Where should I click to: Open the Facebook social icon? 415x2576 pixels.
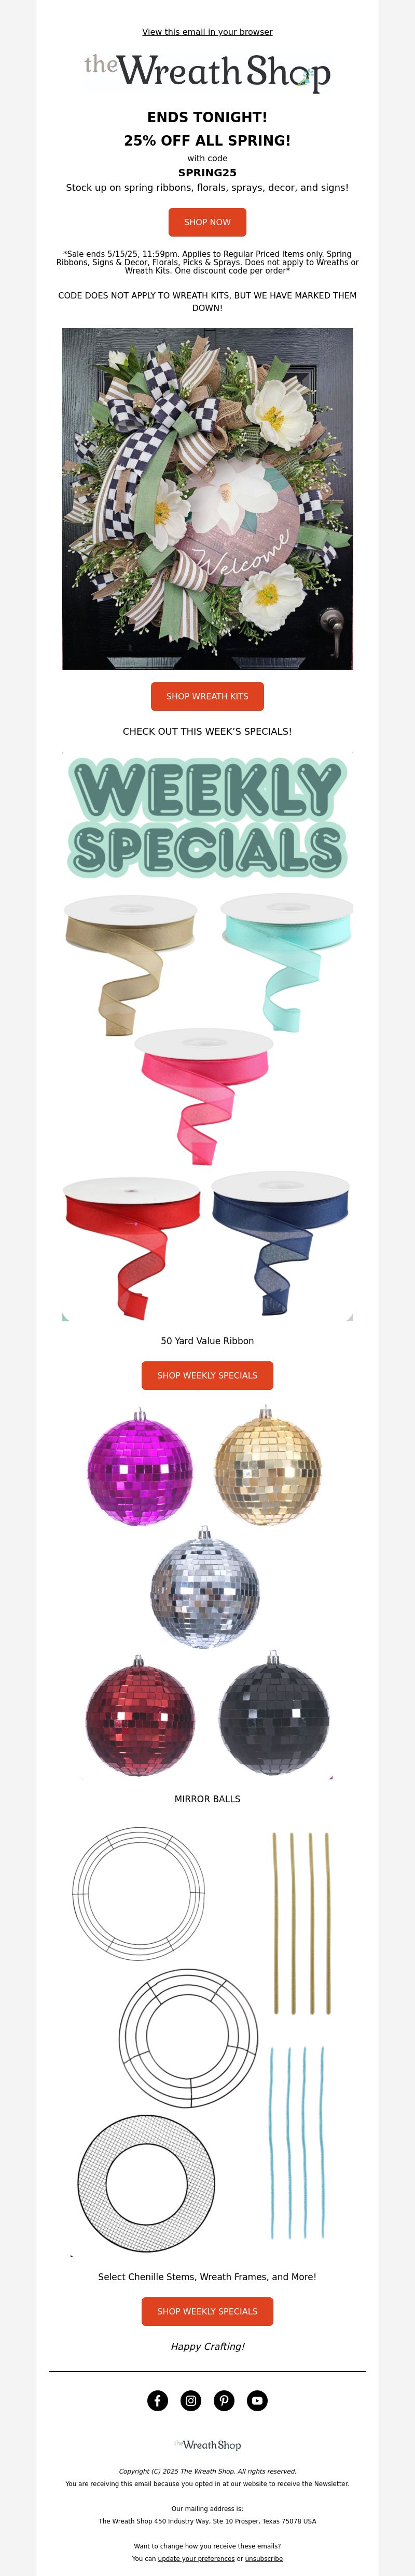tap(158, 2400)
